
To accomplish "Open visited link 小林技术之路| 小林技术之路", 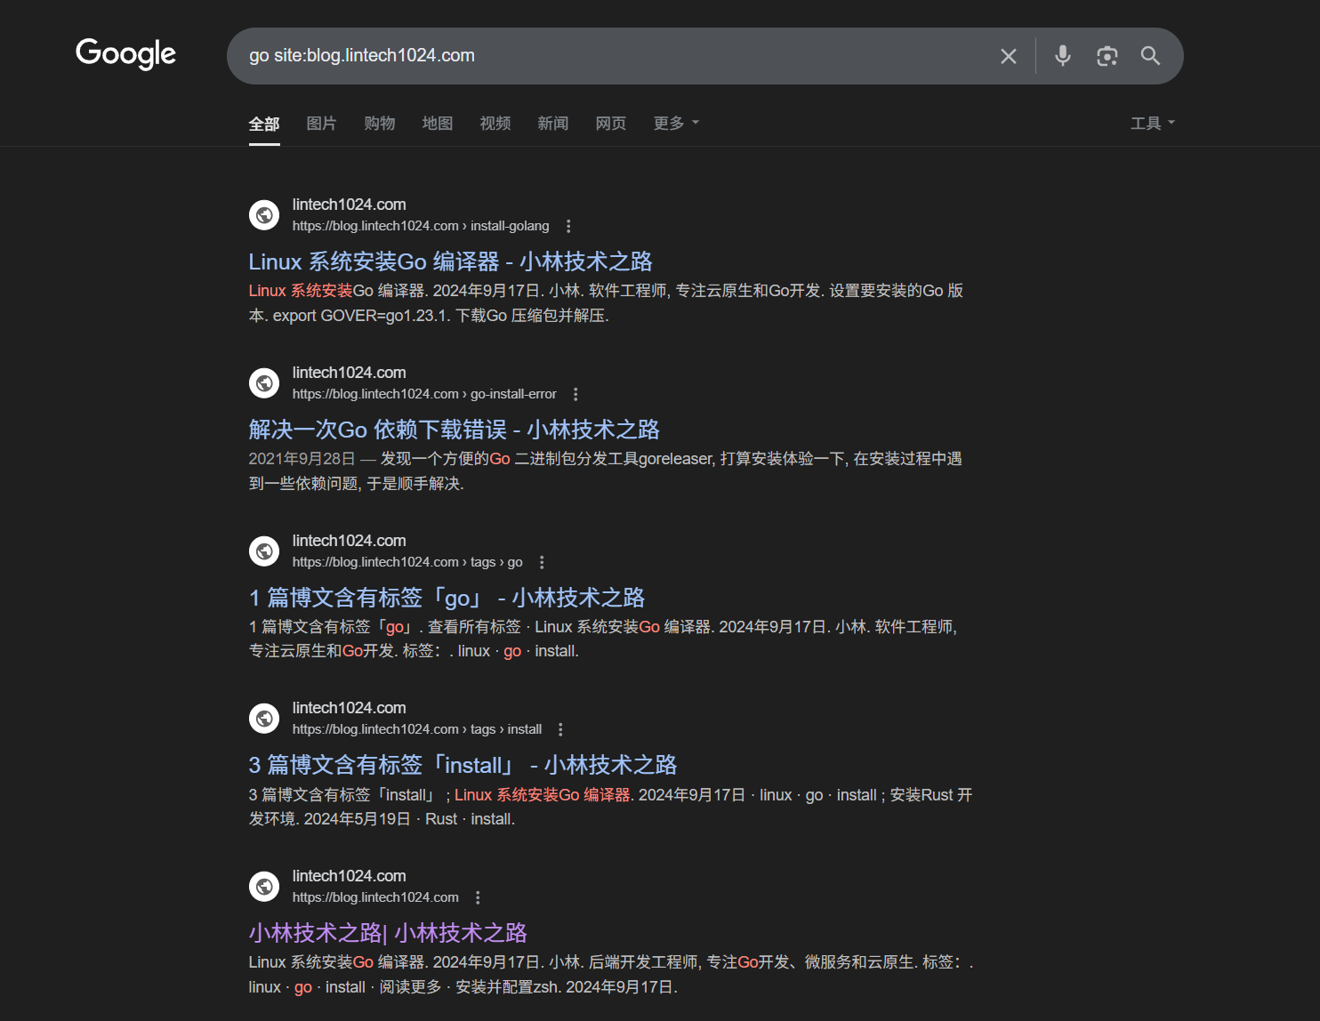I will 388,933.
